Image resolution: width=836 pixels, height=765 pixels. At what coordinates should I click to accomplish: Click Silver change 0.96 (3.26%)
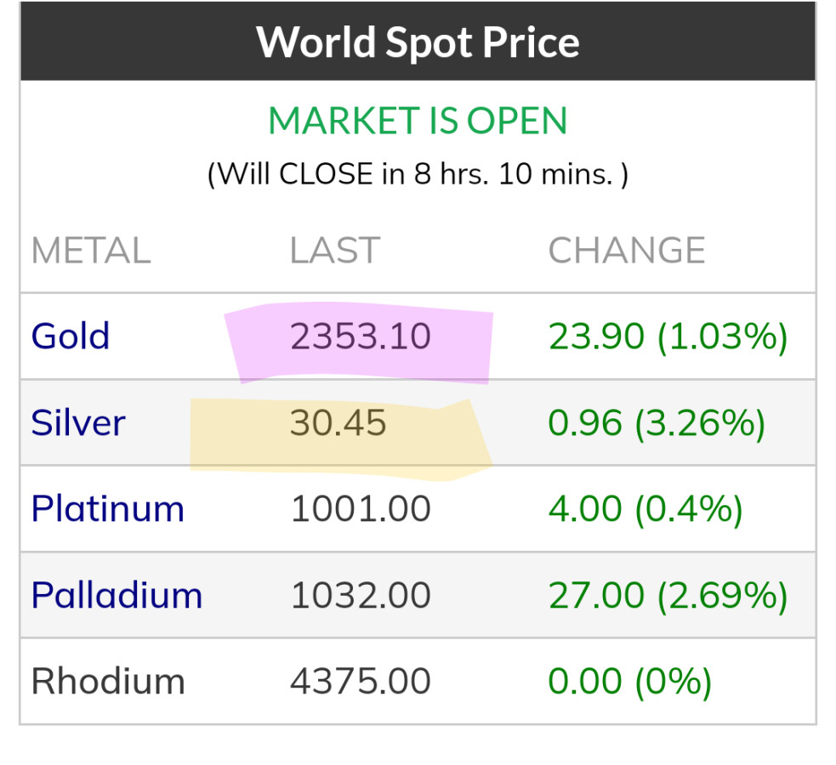[x=657, y=423]
